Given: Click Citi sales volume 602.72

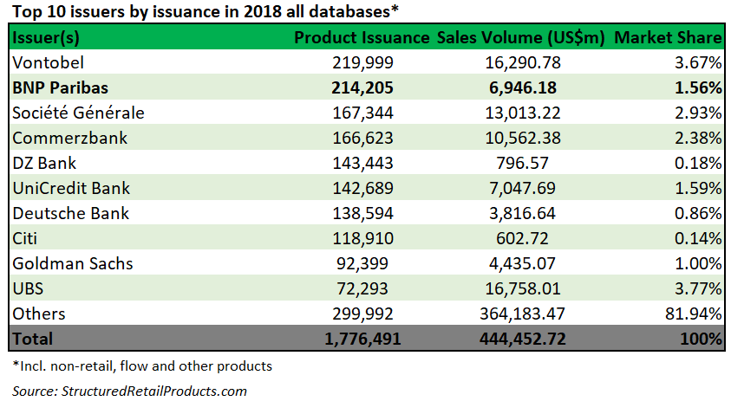Looking at the screenshot, I should (x=523, y=239).
